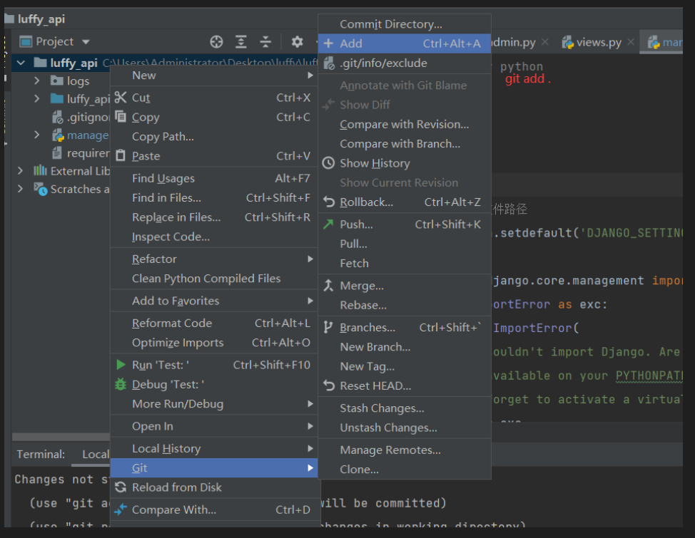This screenshot has height=538, width=695.
Task: Select Run 'Test: ' with play icon
Action: 161,365
